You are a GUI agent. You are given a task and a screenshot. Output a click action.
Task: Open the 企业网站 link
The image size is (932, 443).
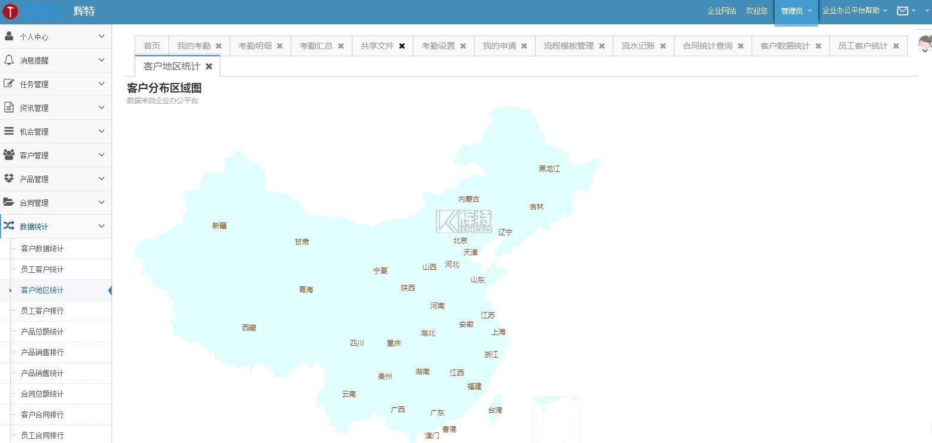coord(721,11)
